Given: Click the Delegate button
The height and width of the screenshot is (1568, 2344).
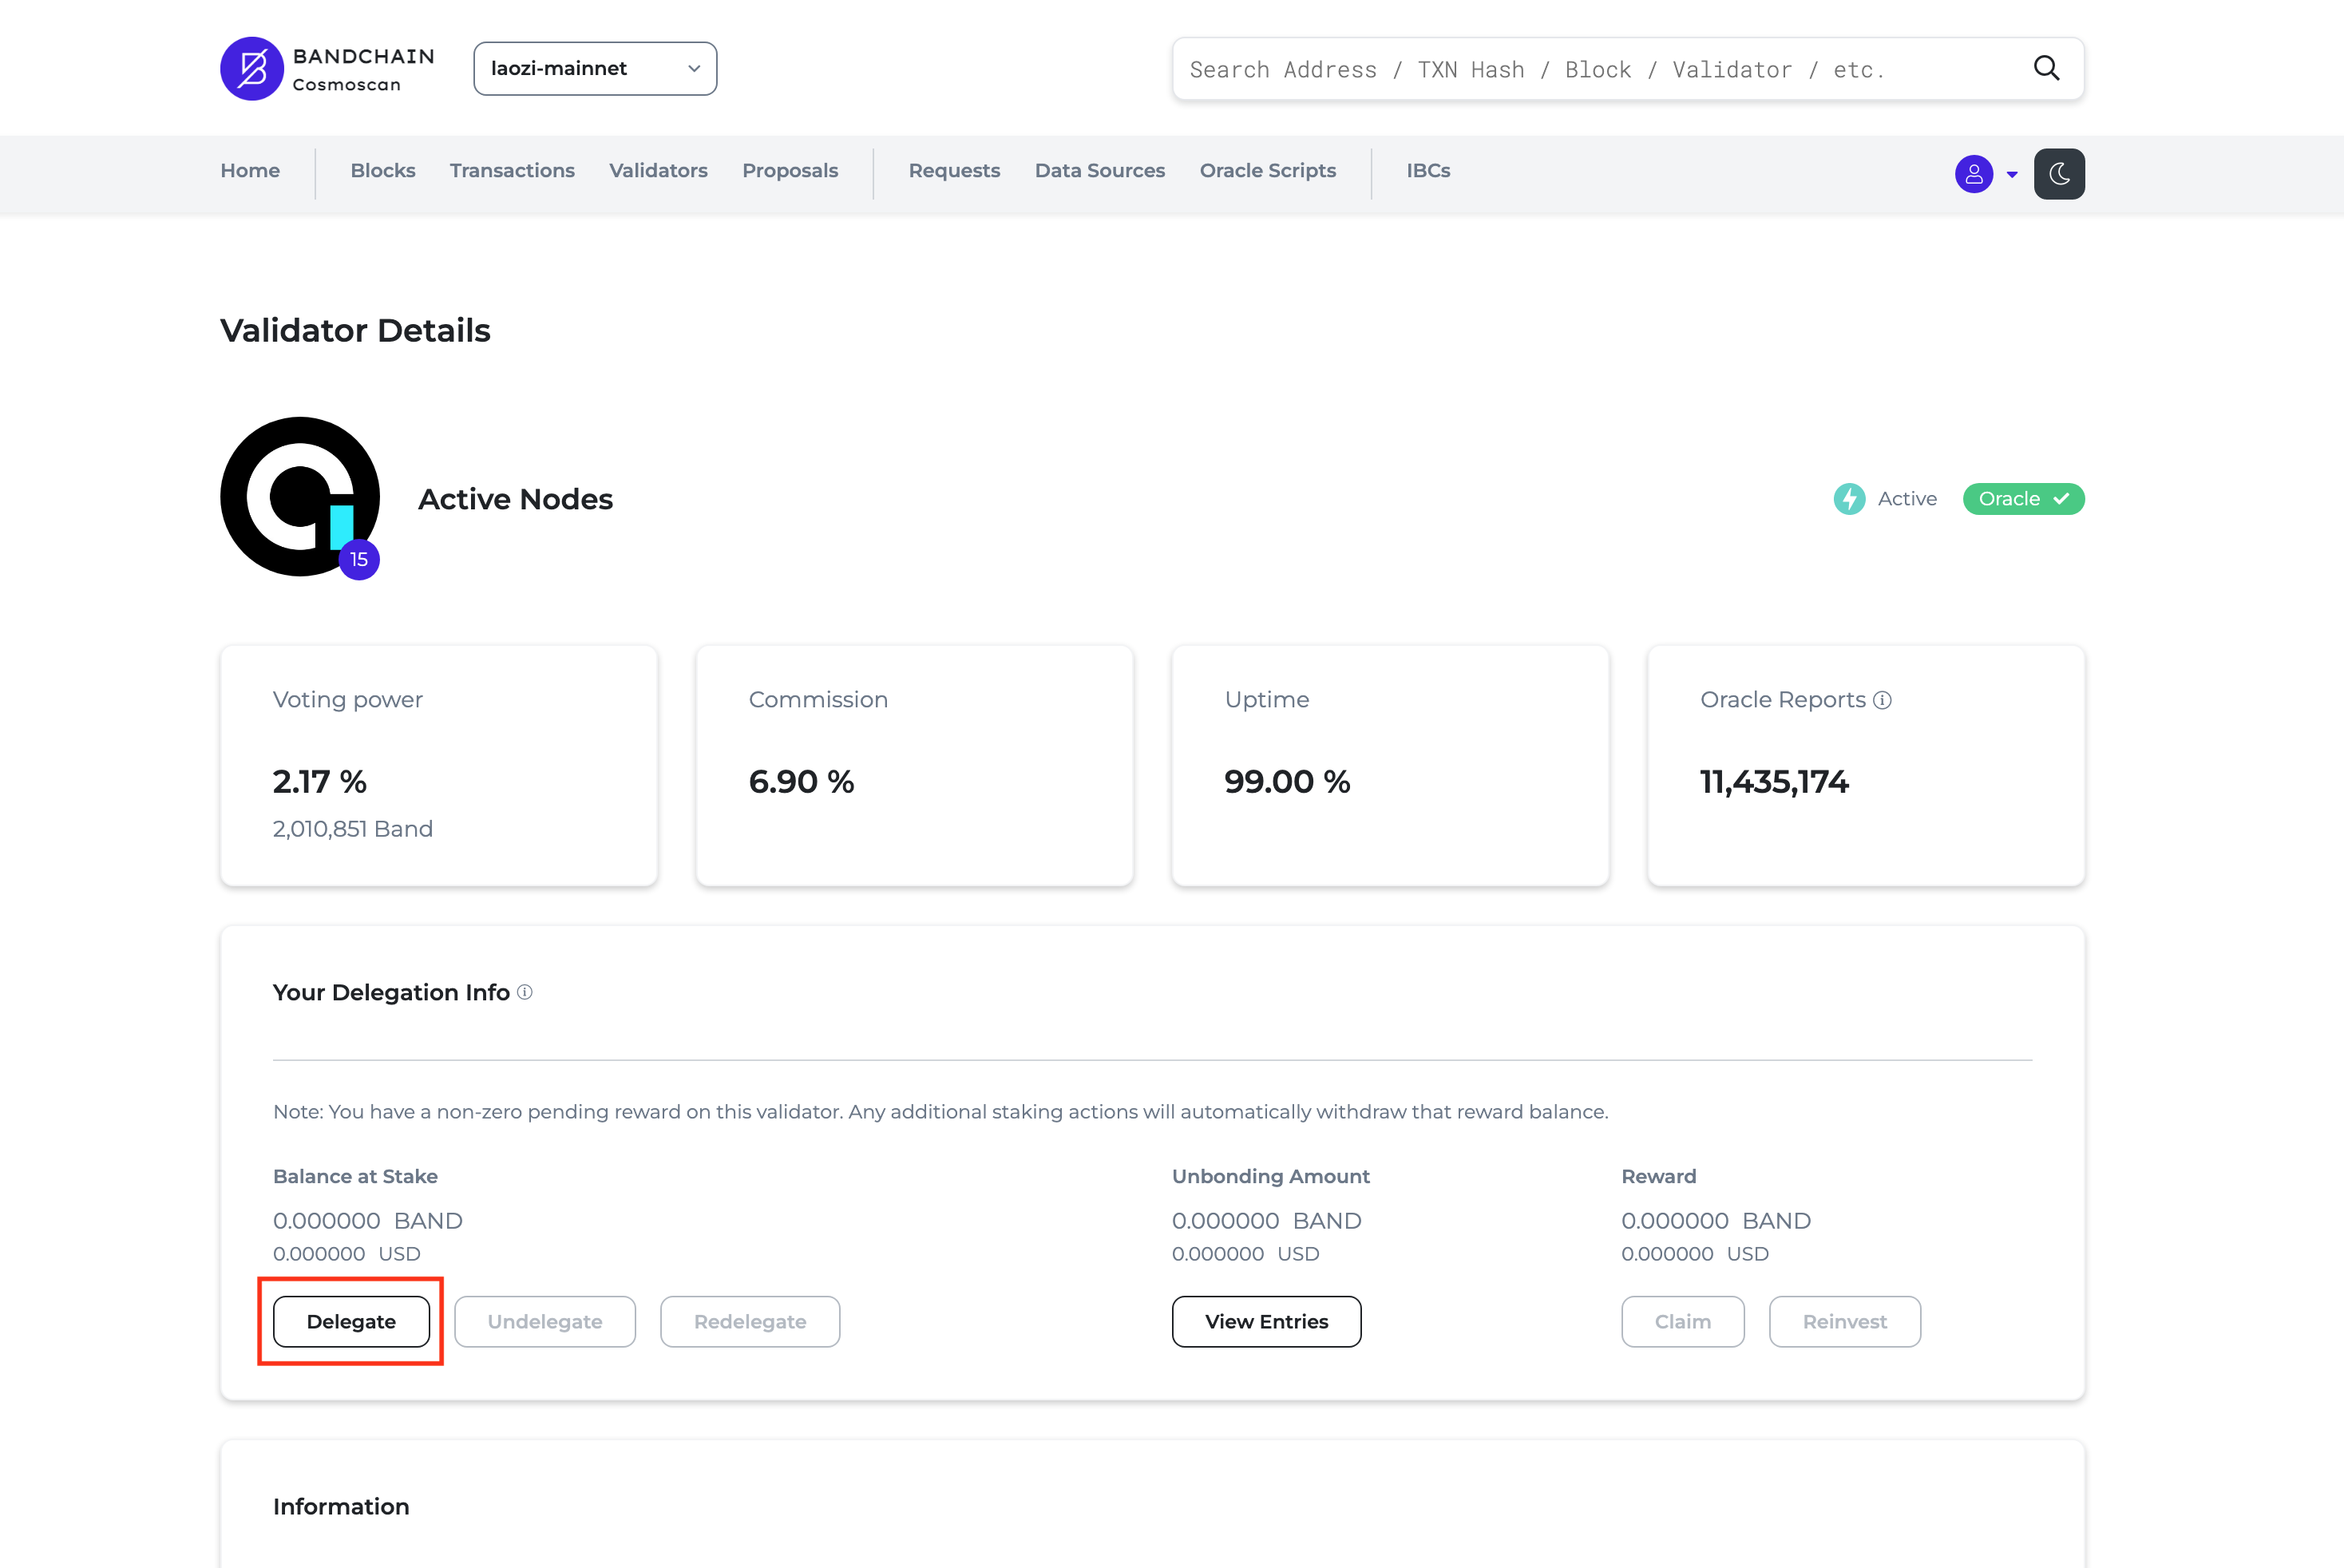Looking at the screenshot, I should tap(351, 1321).
